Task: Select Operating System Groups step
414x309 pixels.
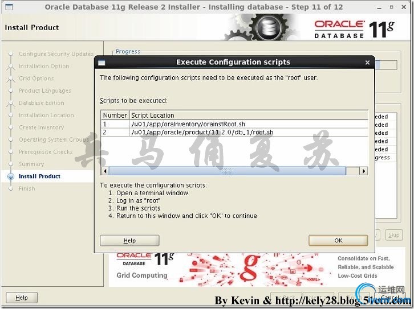Action: (54, 139)
